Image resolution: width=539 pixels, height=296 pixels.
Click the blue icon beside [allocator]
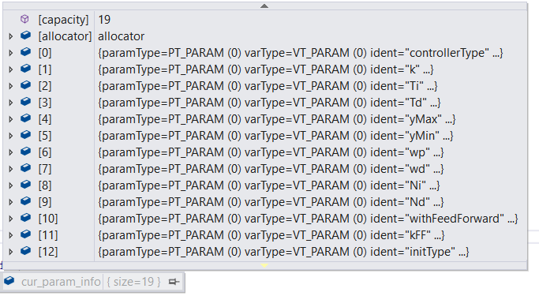pyautogui.click(x=25, y=35)
